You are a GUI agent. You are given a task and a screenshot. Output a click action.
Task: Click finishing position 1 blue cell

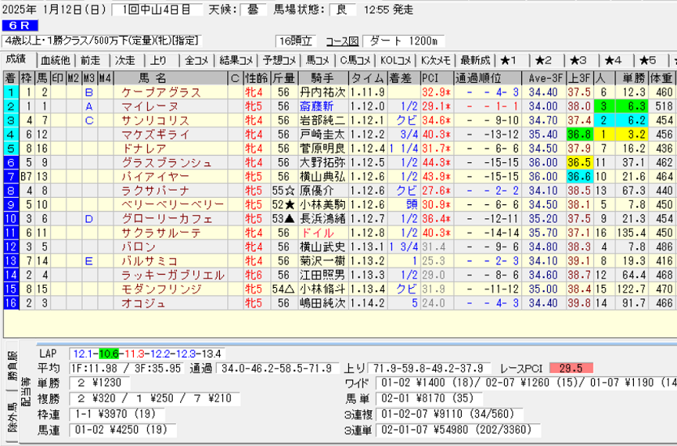point(11,92)
